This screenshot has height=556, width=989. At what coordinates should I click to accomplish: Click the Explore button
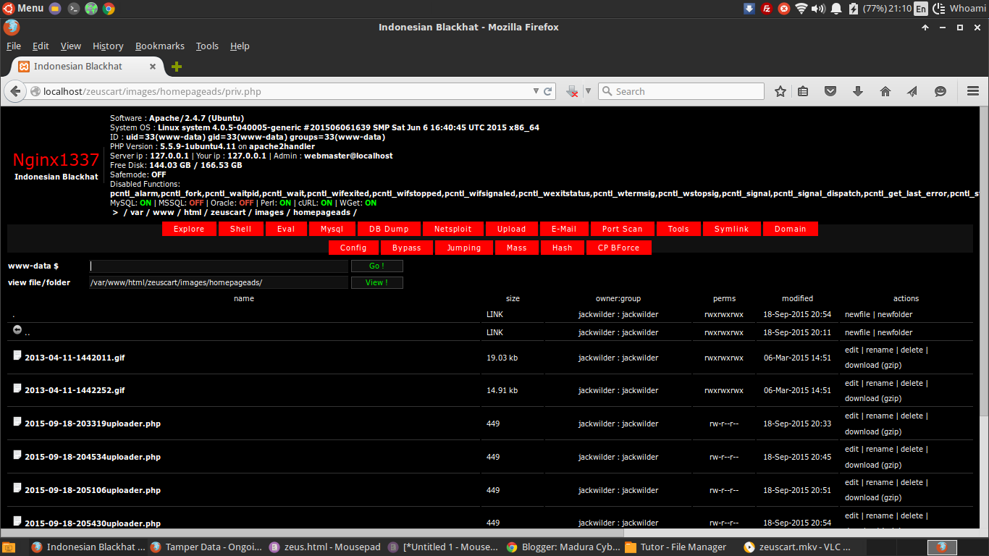pos(189,229)
